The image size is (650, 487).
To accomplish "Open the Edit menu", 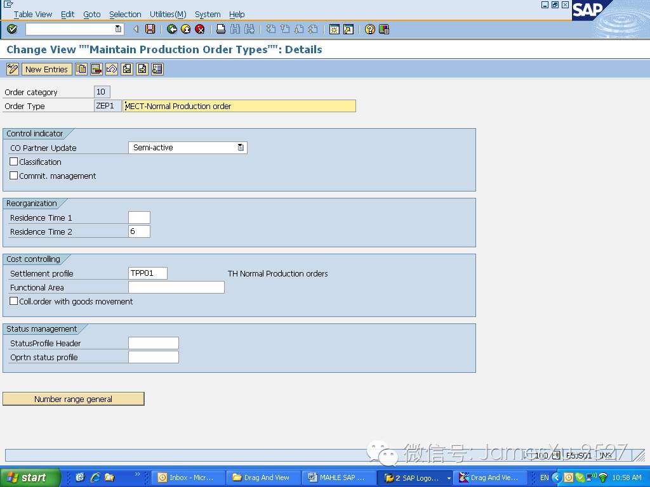I will pos(67,14).
